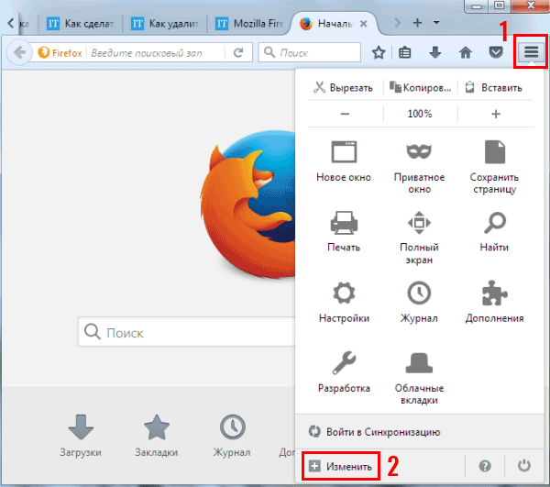Increase zoom with plus button
550x487 pixels.
click(x=496, y=114)
